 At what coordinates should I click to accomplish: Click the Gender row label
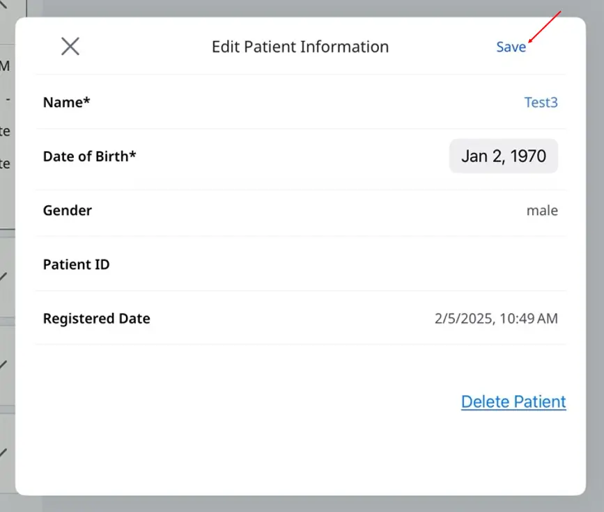[68, 210]
